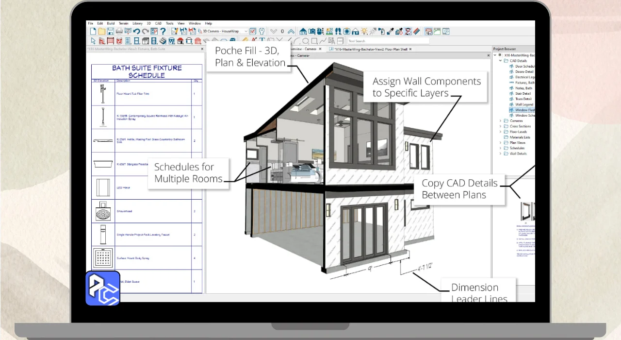Click in the Tool Search field
Image resolution: width=621 pixels, height=340 pixels.
[389, 41]
